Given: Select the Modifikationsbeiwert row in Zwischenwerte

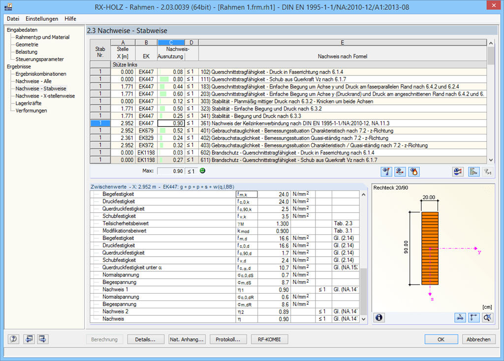Looking at the screenshot, I should coord(224,230).
